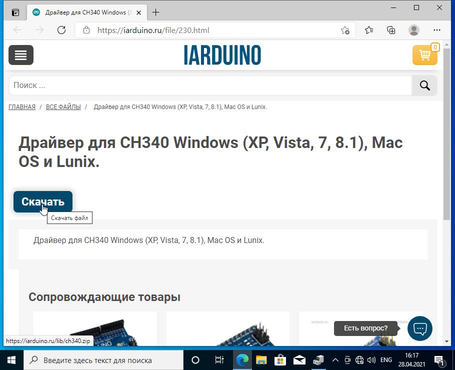Open the clock and date flyout
The image size is (455, 370).
412,360
